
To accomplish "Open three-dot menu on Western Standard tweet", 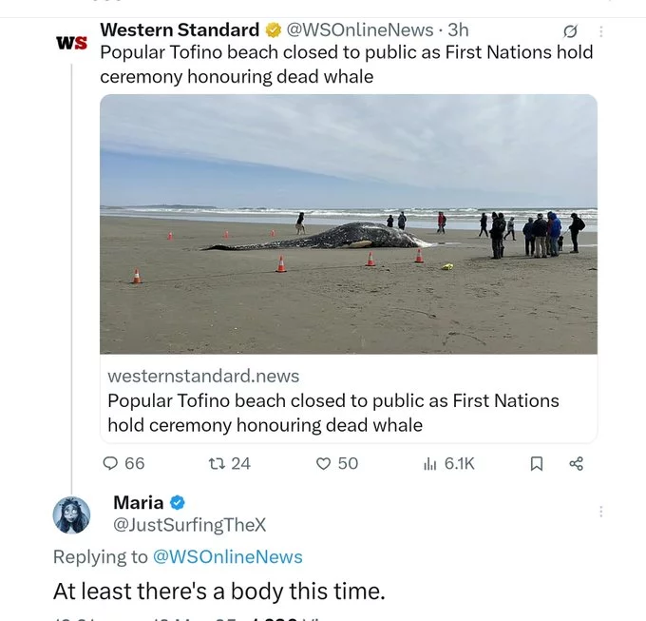I will point(601,31).
